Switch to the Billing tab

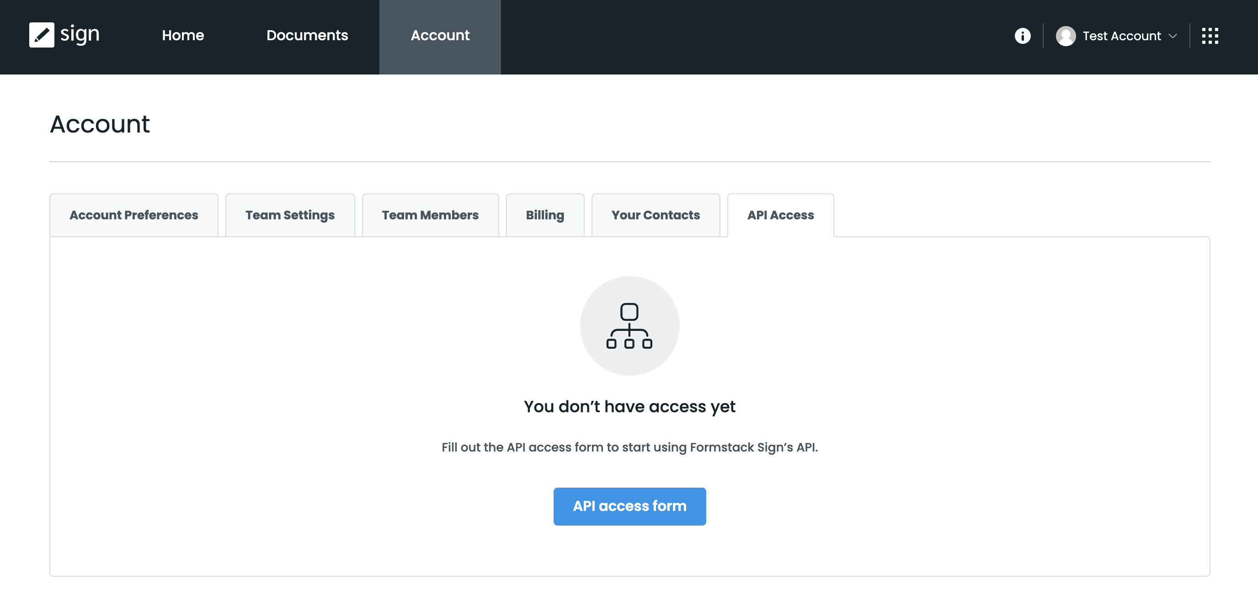click(x=544, y=215)
